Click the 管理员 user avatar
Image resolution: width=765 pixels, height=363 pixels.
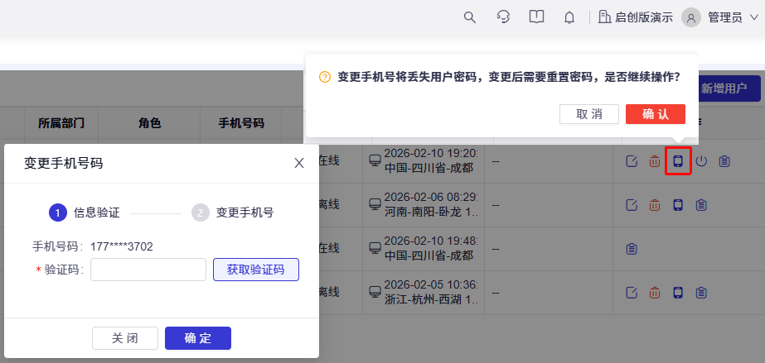point(691,18)
